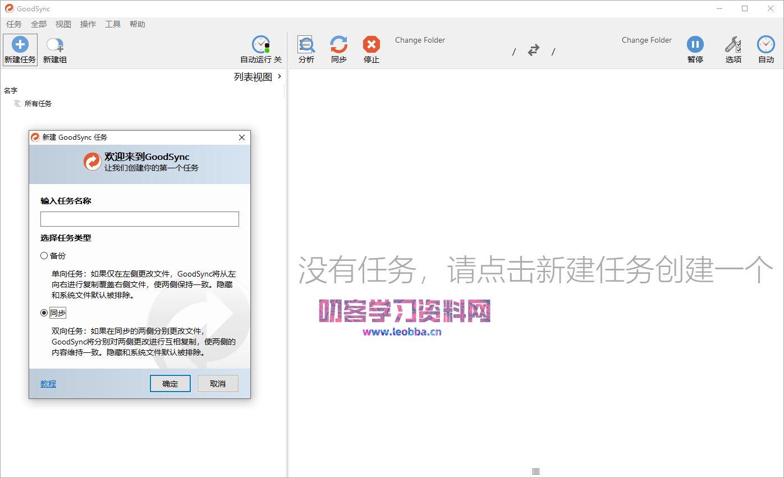Select the 同步 radio button

(x=44, y=313)
